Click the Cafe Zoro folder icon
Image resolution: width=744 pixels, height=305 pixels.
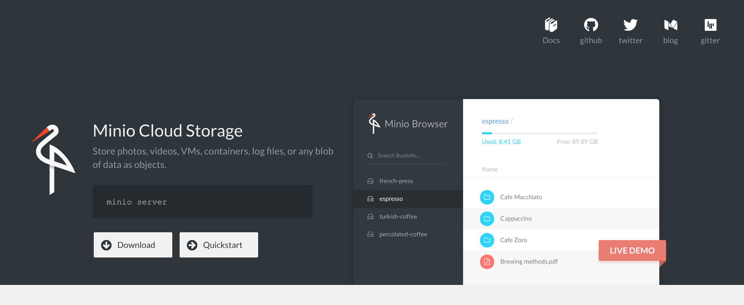click(487, 240)
